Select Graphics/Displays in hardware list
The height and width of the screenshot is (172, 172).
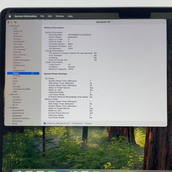click(21, 60)
